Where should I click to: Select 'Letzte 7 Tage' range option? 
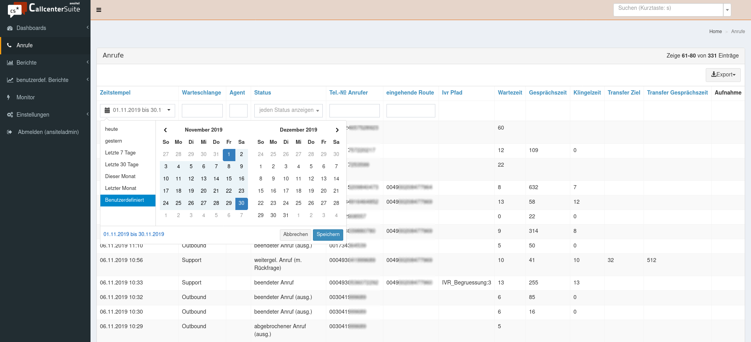tap(120, 153)
